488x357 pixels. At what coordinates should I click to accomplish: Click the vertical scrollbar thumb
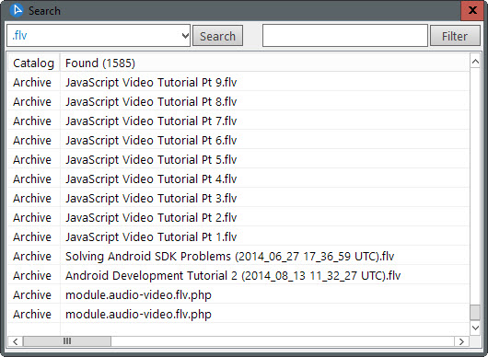[x=475, y=312]
